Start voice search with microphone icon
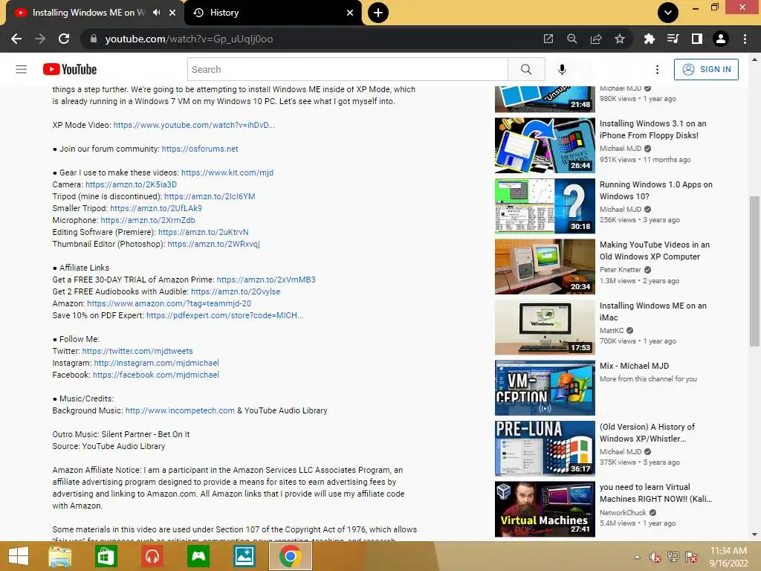 click(562, 69)
